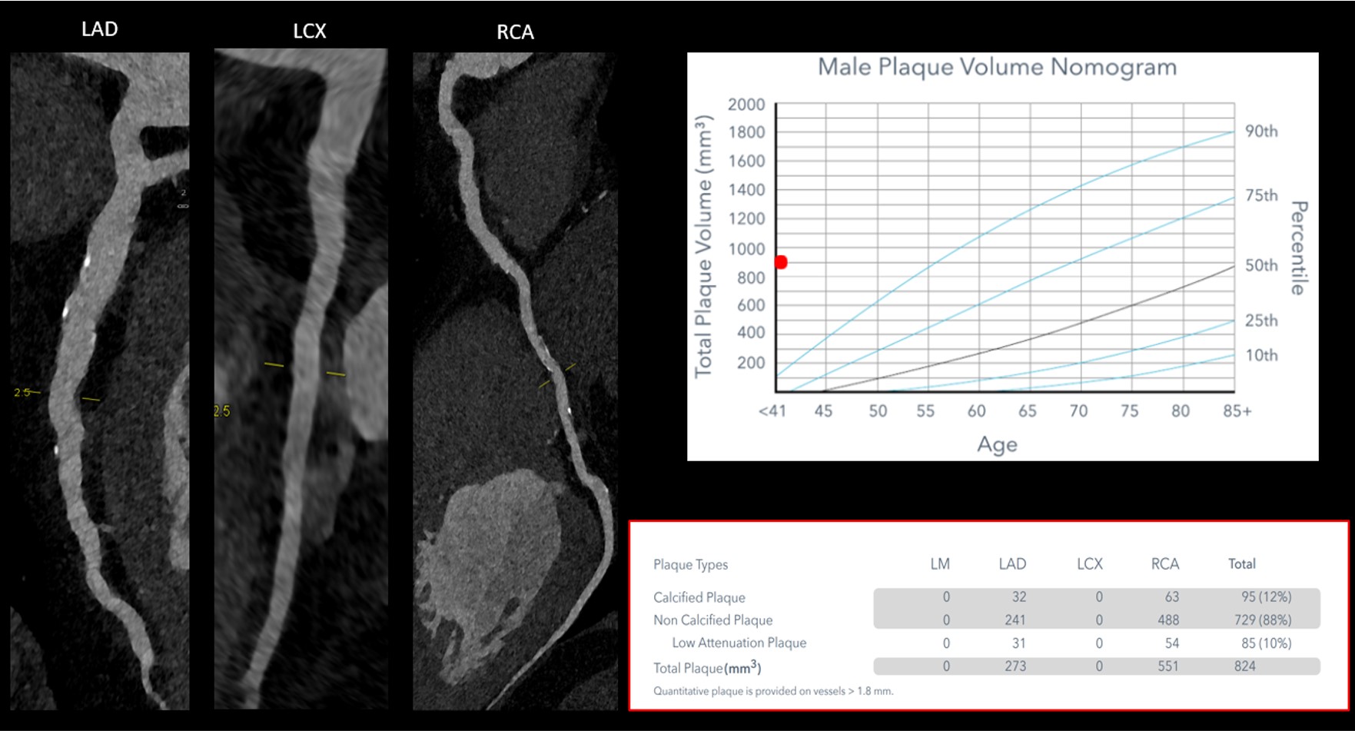This screenshot has width=1355, height=731.
Task: Click the yellow 2.5 label on LCX image
Action: click(221, 411)
